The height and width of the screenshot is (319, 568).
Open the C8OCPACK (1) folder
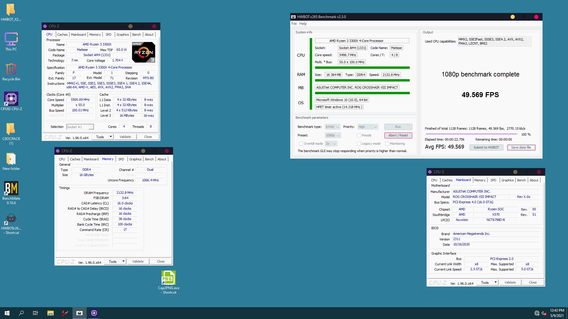pos(11,134)
